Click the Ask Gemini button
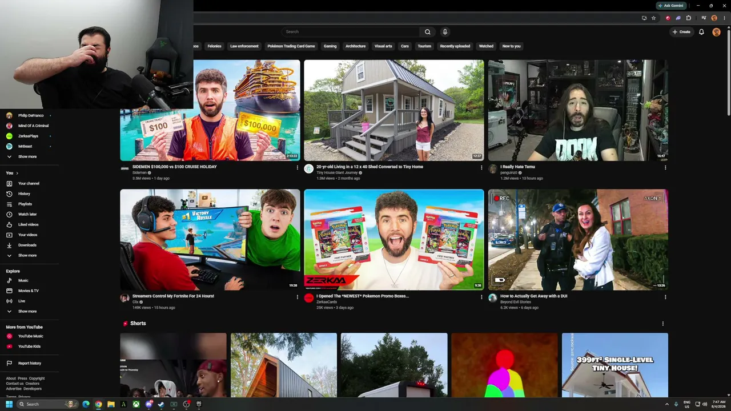Viewport: 731px width, 411px height. (x=670, y=5)
